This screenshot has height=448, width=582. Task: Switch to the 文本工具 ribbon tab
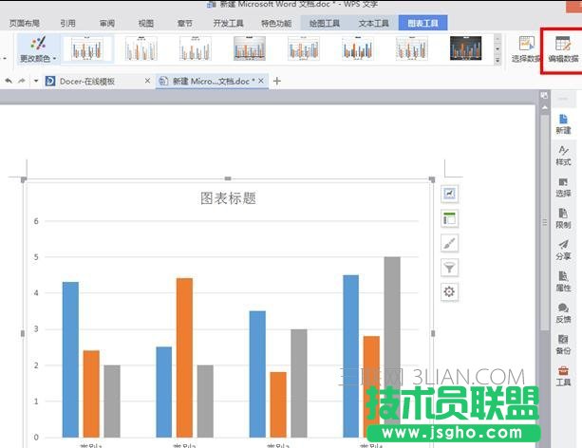(373, 23)
